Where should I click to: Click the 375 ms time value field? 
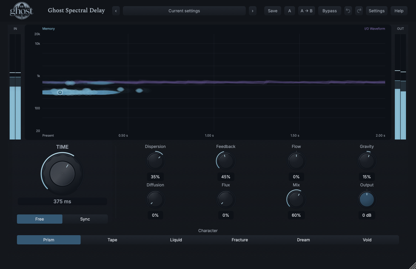click(62, 201)
